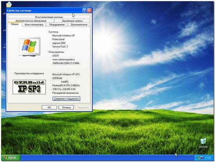Image resolution: width=215 pixels, height=162 pixels.
Task: Click the Производство и поддержка: label
Action: pyautogui.click(x=29, y=74)
